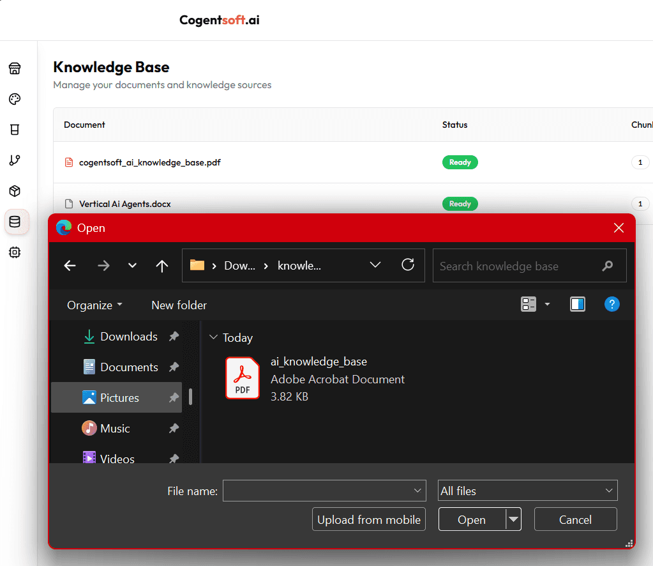This screenshot has height=566, width=653.
Task: Click the Cogentsoft.ai logo
Action: click(x=220, y=20)
